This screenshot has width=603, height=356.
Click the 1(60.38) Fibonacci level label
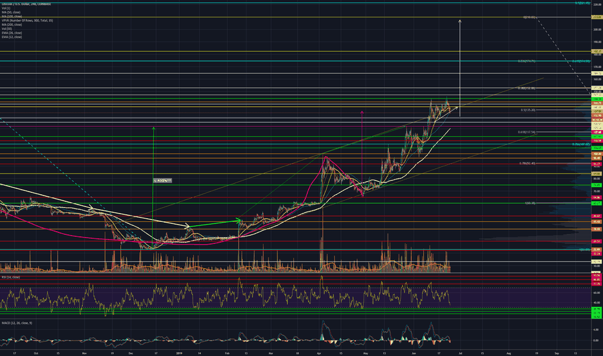point(530,203)
